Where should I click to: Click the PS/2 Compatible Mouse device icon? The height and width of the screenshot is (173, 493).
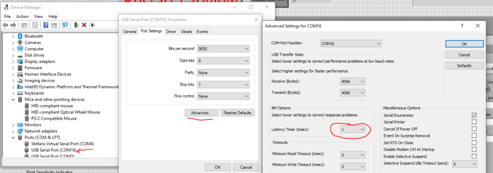point(27,118)
